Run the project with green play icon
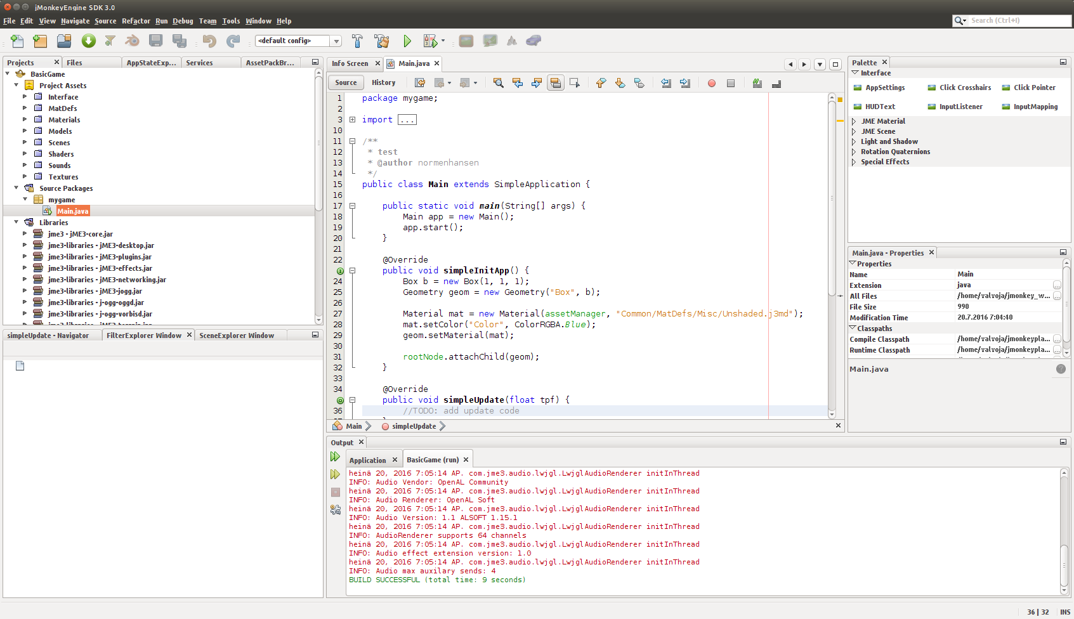1074x619 pixels. click(x=407, y=41)
